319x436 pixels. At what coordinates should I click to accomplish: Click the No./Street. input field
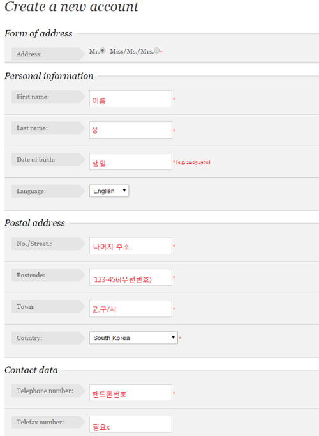pyautogui.click(x=131, y=245)
